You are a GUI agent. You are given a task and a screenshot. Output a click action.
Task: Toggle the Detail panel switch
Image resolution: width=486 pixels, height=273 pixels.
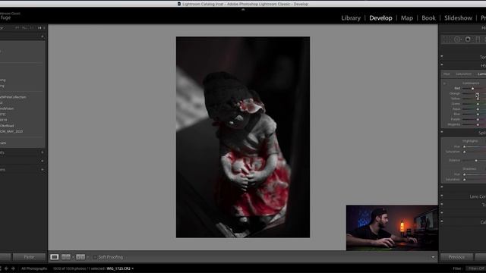[x=442, y=187]
